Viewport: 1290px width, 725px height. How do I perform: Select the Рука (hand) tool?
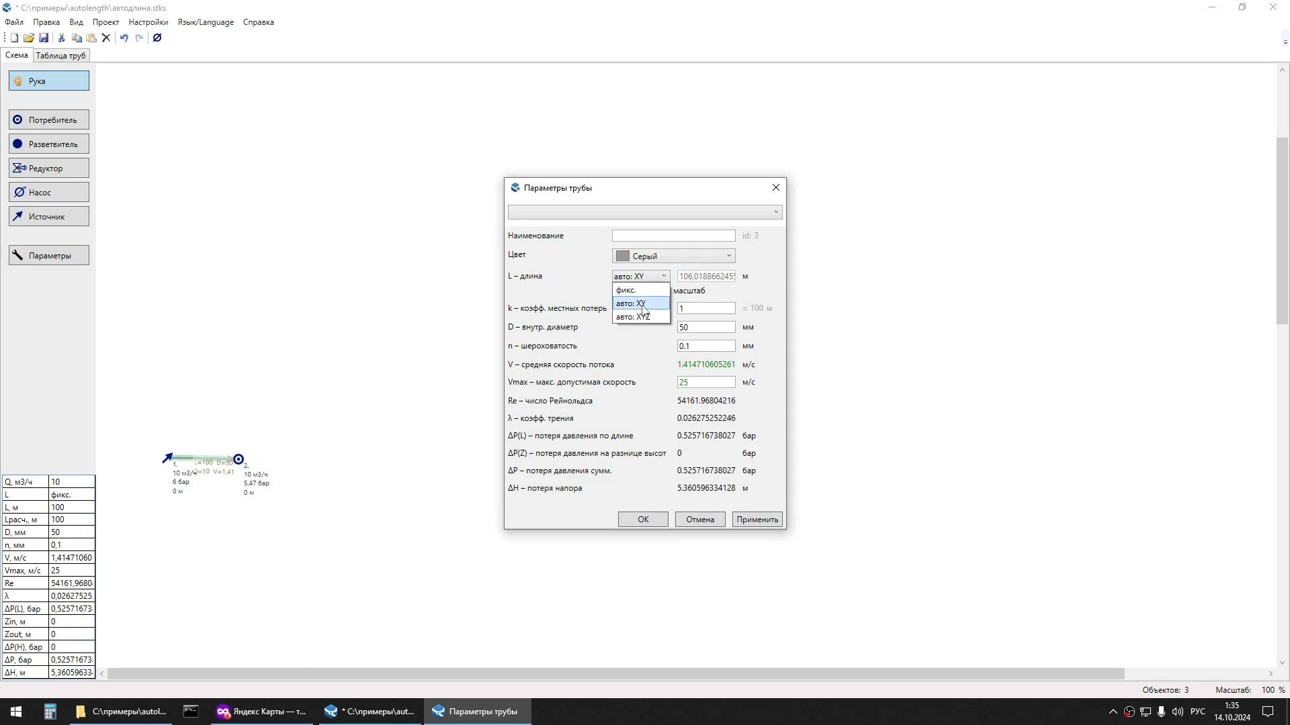[x=48, y=81]
